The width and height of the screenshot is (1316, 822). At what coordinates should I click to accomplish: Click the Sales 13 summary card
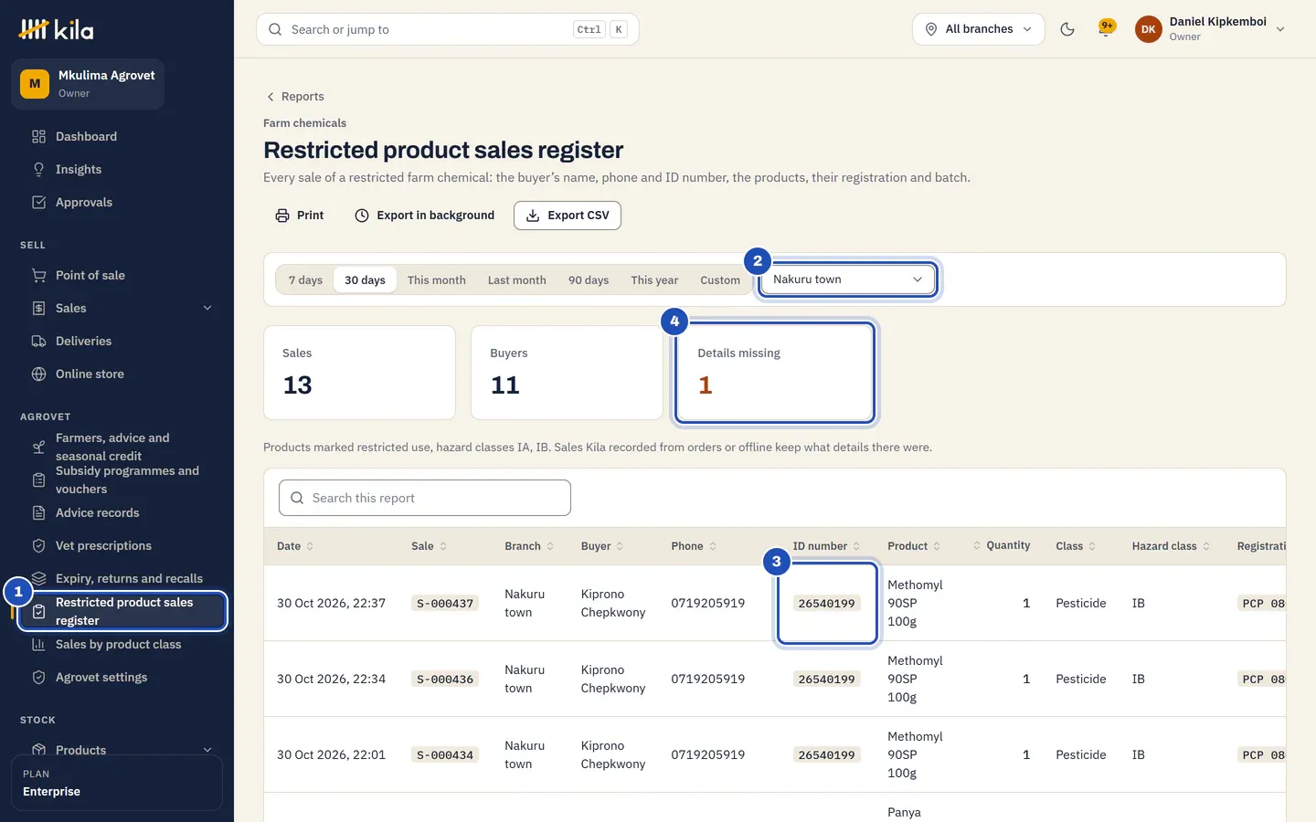click(359, 373)
